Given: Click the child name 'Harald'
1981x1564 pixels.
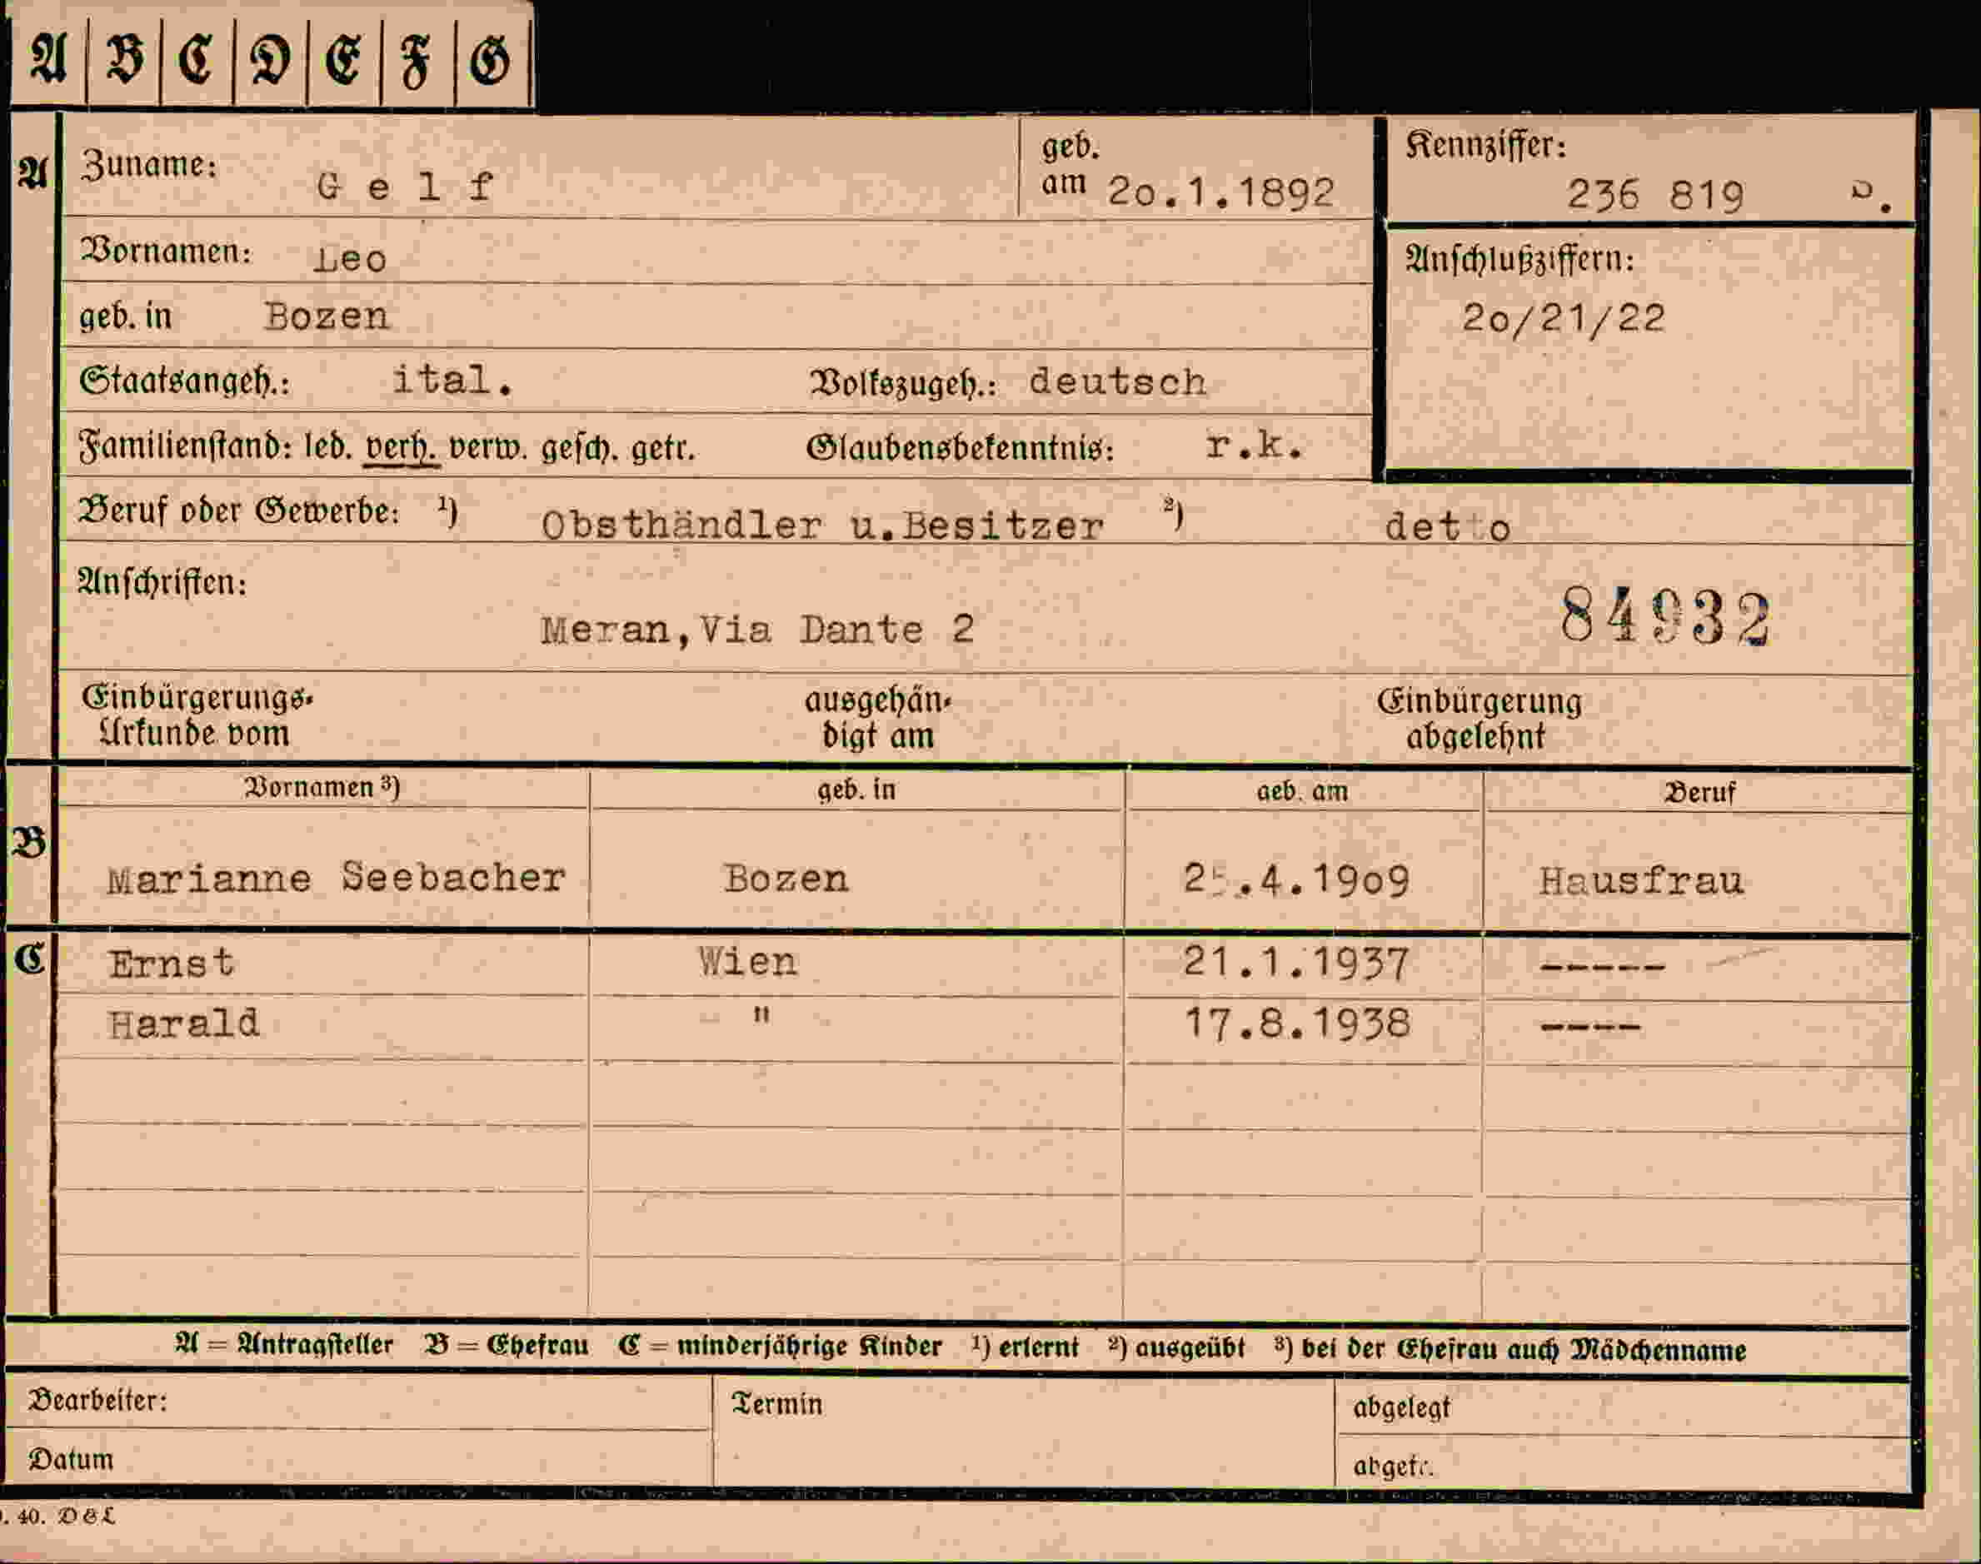Looking at the screenshot, I should [x=183, y=1024].
